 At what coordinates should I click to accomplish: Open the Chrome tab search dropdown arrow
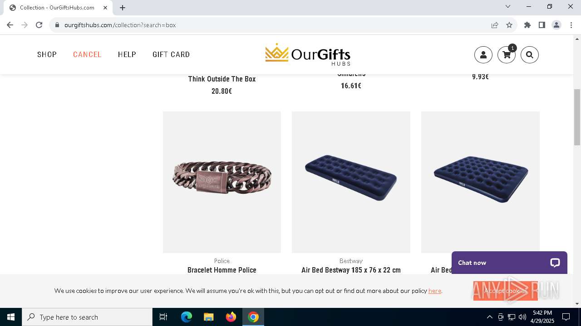(x=508, y=6)
